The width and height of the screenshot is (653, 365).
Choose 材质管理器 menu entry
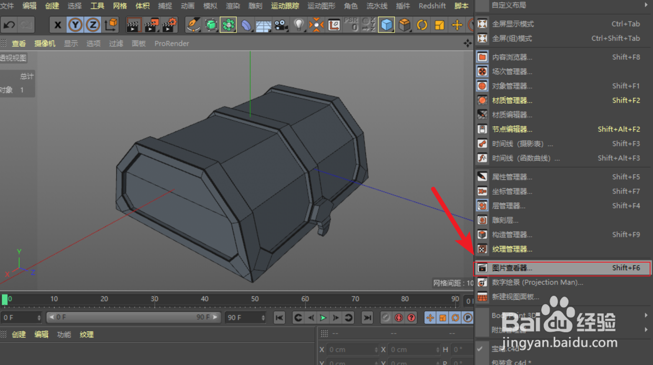point(562,100)
